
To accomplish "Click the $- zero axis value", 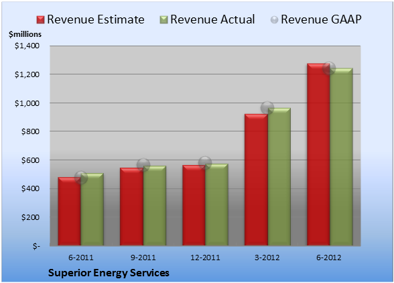I will pos(36,246).
